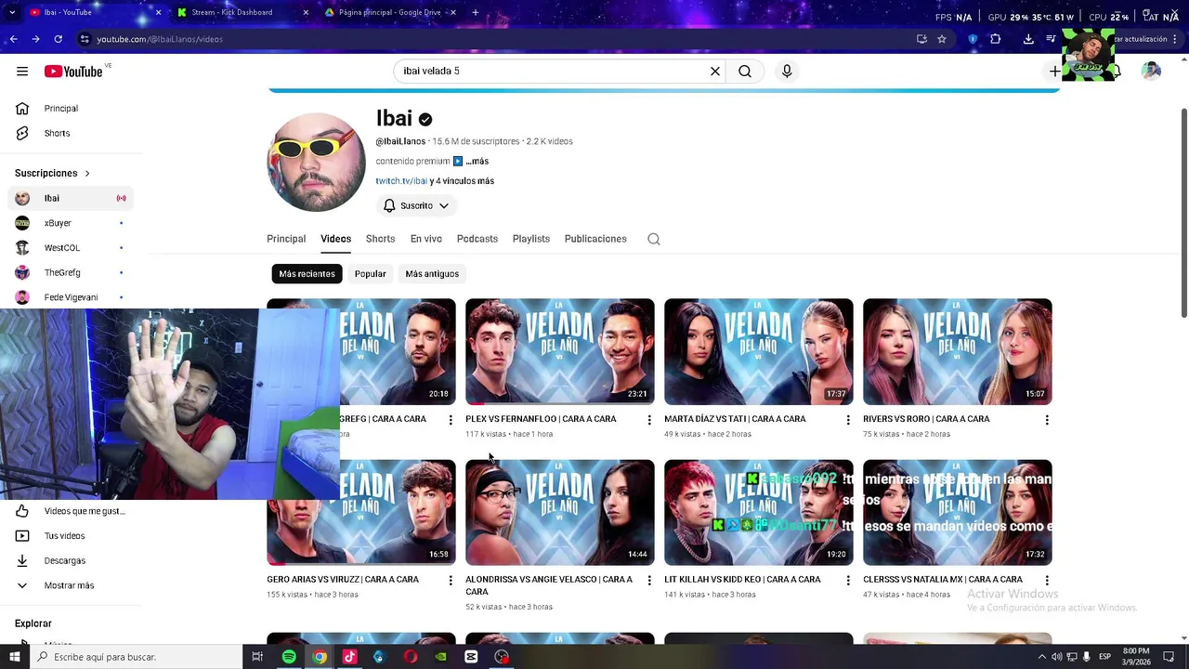Image resolution: width=1189 pixels, height=669 pixels.
Task: Click Ibai channel avatar image
Action: click(x=316, y=162)
